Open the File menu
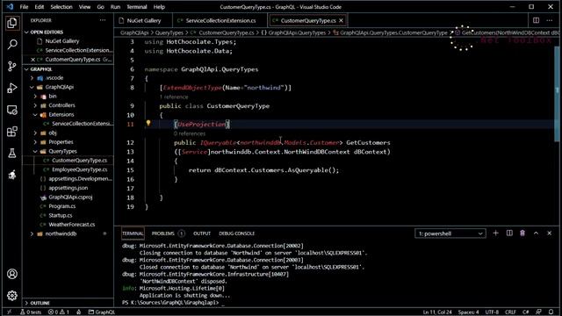The height and width of the screenshot is (316, 562). tap(24, 7)
